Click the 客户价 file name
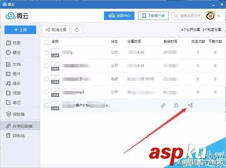The image size is (226, 168). pos(86,105)
